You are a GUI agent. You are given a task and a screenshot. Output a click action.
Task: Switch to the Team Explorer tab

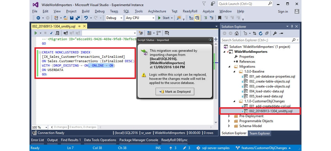(260, 133)
